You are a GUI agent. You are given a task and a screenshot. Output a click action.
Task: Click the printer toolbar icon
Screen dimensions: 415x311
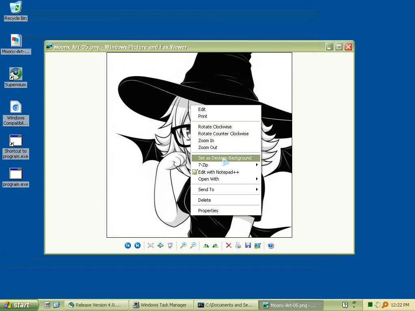tap(238, 246)
